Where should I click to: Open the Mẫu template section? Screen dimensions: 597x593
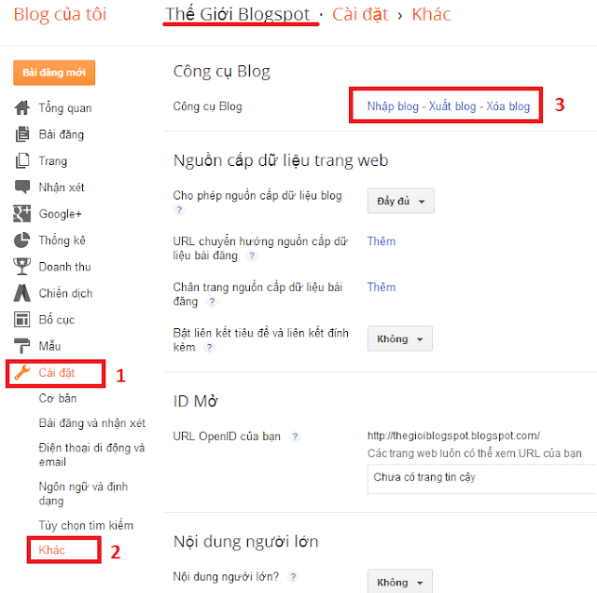tap(49, 346)
